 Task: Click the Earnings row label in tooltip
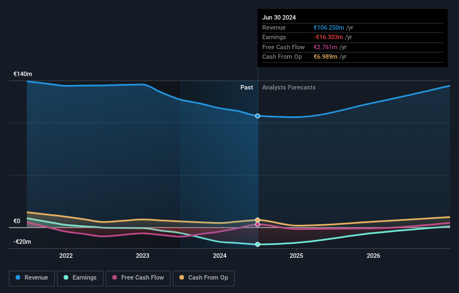click(x=274, y=37)
